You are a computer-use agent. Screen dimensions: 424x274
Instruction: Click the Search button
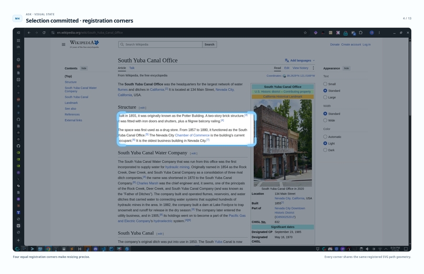pyautogui.click(x=209, y=45)
